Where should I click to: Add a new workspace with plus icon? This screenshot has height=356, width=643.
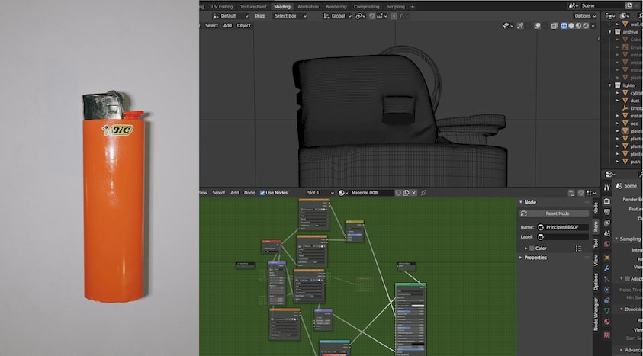[413, 7]
